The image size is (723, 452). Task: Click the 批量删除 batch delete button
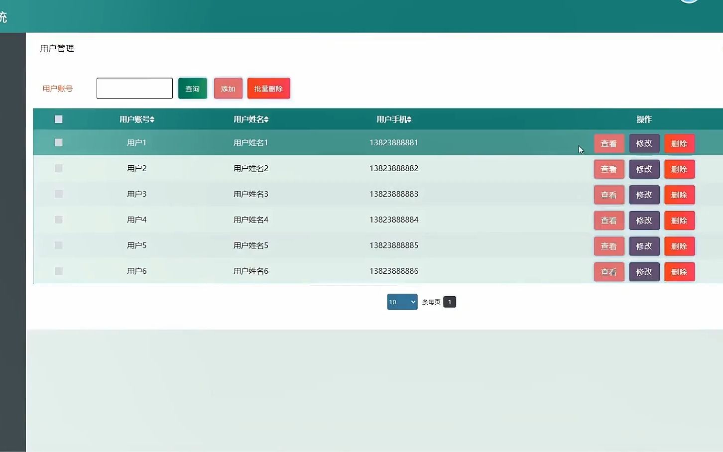tap(268, 89)
